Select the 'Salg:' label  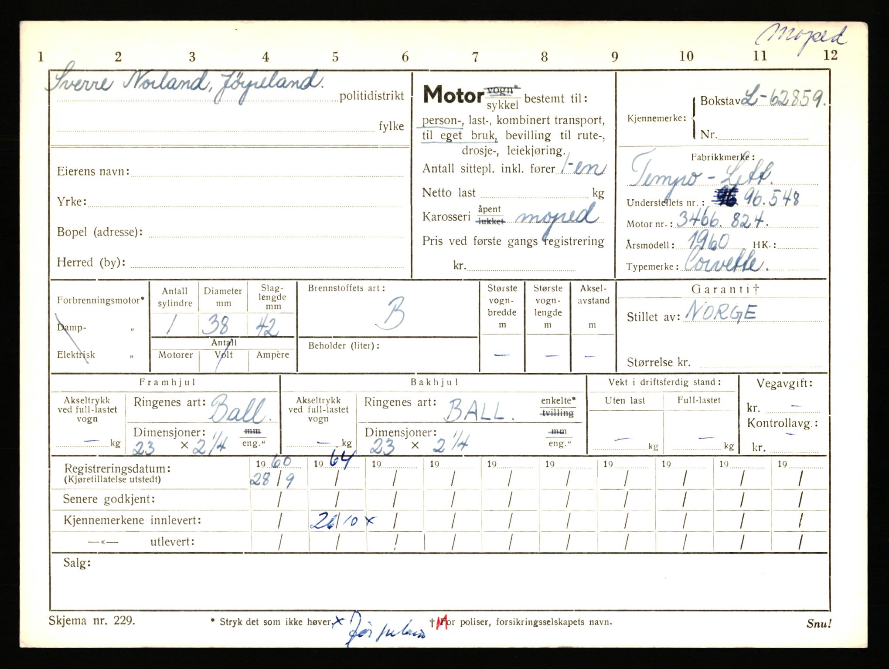(77, 563)
